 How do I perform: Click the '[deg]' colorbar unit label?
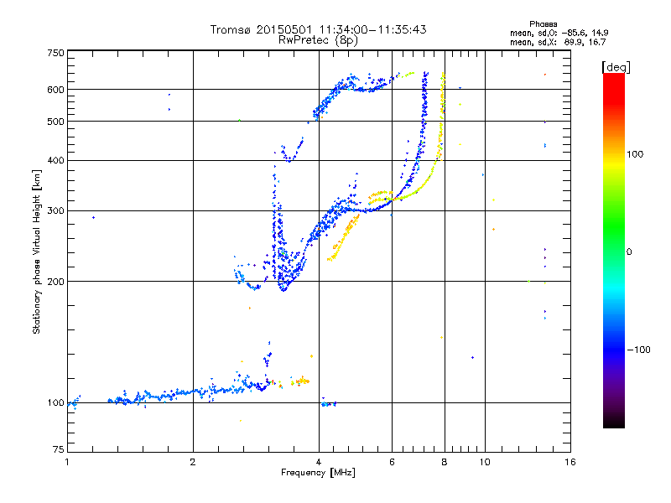[x=616, y=67]
